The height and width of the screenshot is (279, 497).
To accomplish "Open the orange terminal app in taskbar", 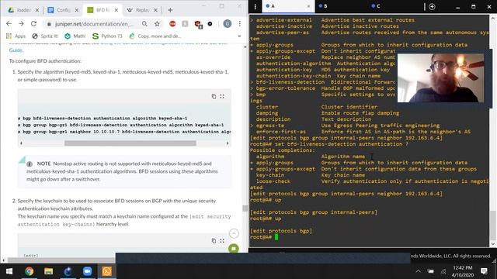I will click(x=107, y=271).
